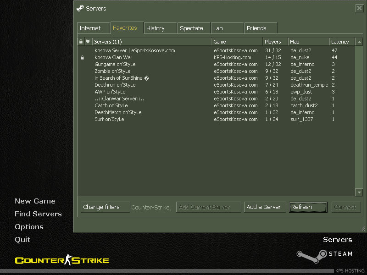Sort by Latency column header
This screenshot has width=367, height=275.
(342, 42)
